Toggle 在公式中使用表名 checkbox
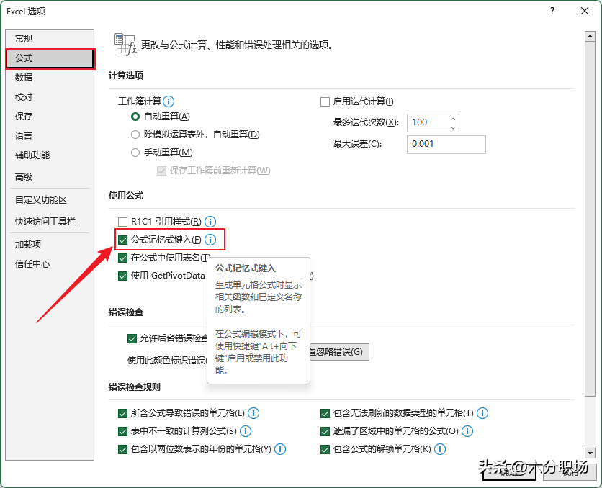The width and height of the screenshot is (602, 488). tap(122, 258)
